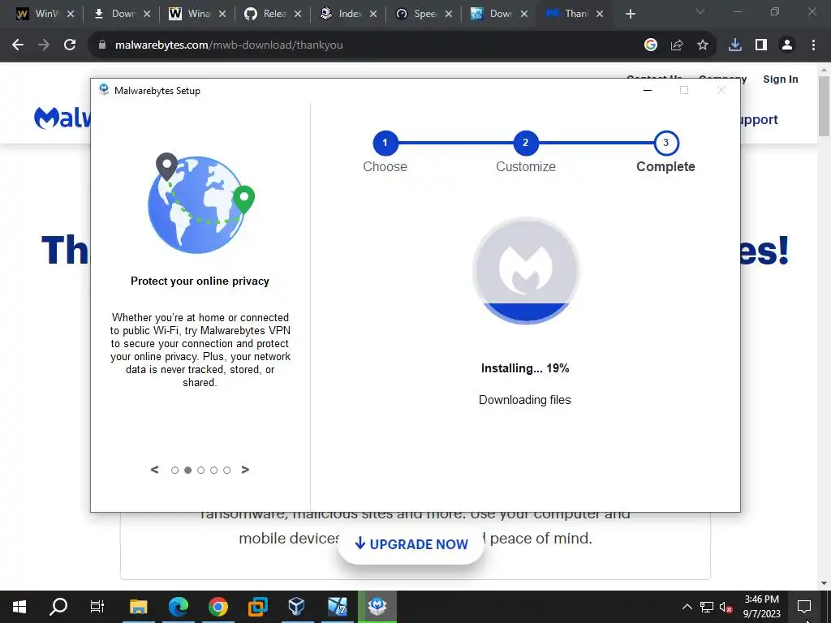
Task: Launch Microsoft Edge from the taskbar
Action: 178,607
